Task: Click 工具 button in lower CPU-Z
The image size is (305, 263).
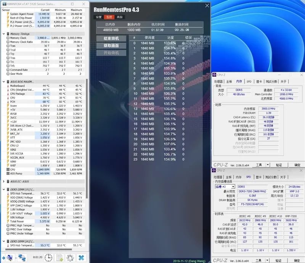Action: [x=258, y=260]
